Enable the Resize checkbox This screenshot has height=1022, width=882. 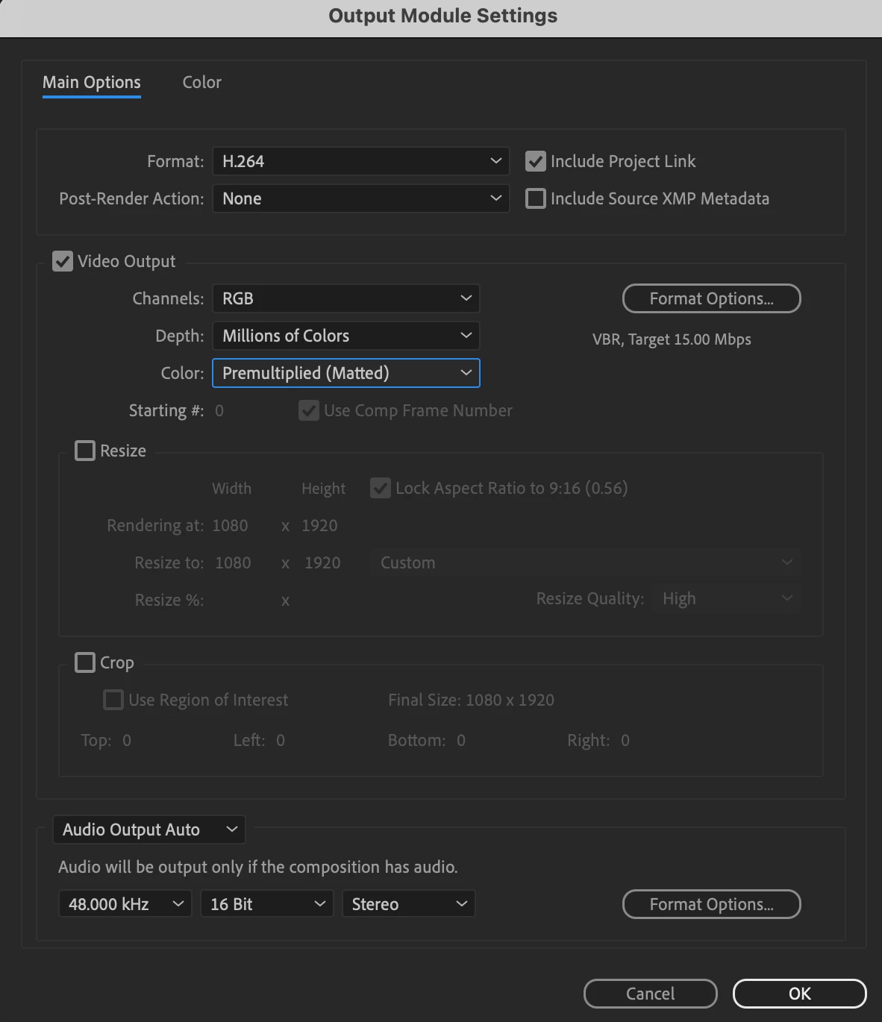[85, 451]
